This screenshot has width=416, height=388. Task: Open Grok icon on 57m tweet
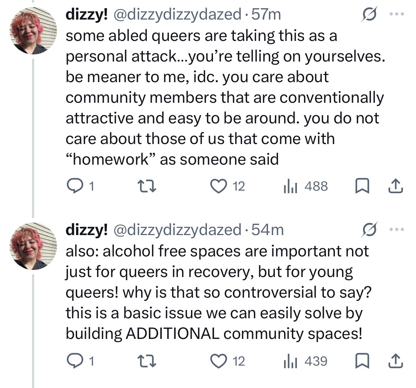tap(369, 14)
